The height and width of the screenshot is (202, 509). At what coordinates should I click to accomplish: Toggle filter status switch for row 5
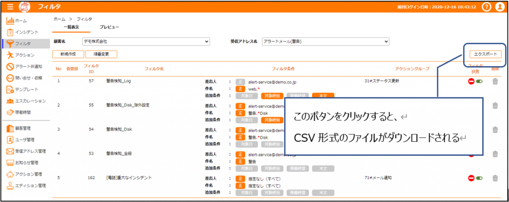(480, 178)
